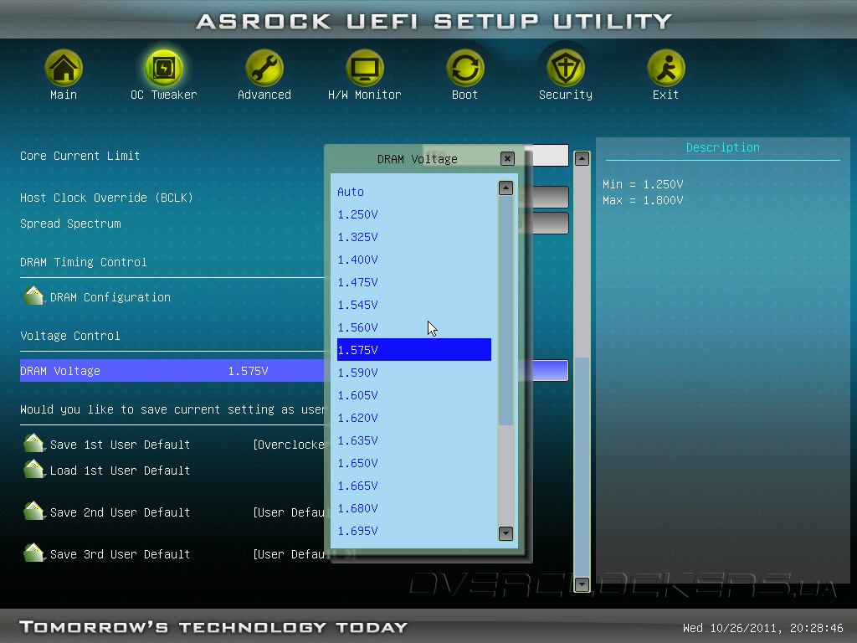Click the Exit tab label

coord(665,95)
